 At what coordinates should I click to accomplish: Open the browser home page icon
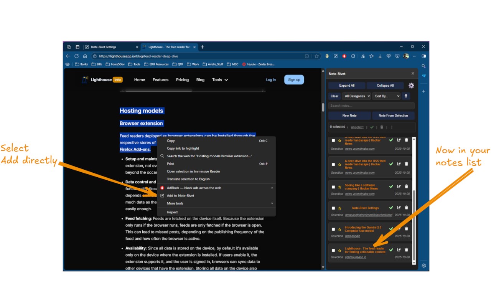85,56
